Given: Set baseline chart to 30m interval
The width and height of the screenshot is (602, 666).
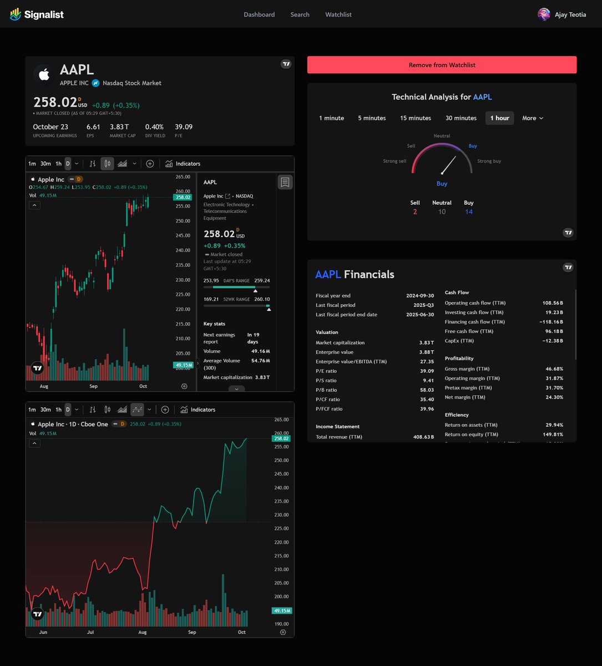Looking at the screenshot, I should coord(45,410).
